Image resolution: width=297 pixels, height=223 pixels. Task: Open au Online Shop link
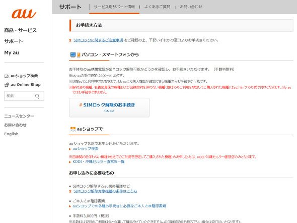pyautogui.click(x=26, y=85)
